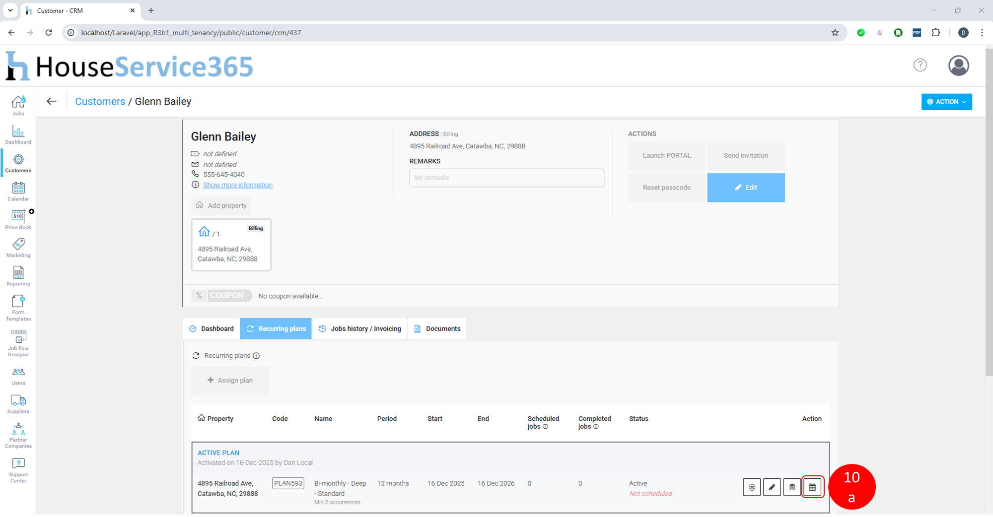Click pencil icon to edit plan PLAN593

pyautogui.click(x=772, y=487)
